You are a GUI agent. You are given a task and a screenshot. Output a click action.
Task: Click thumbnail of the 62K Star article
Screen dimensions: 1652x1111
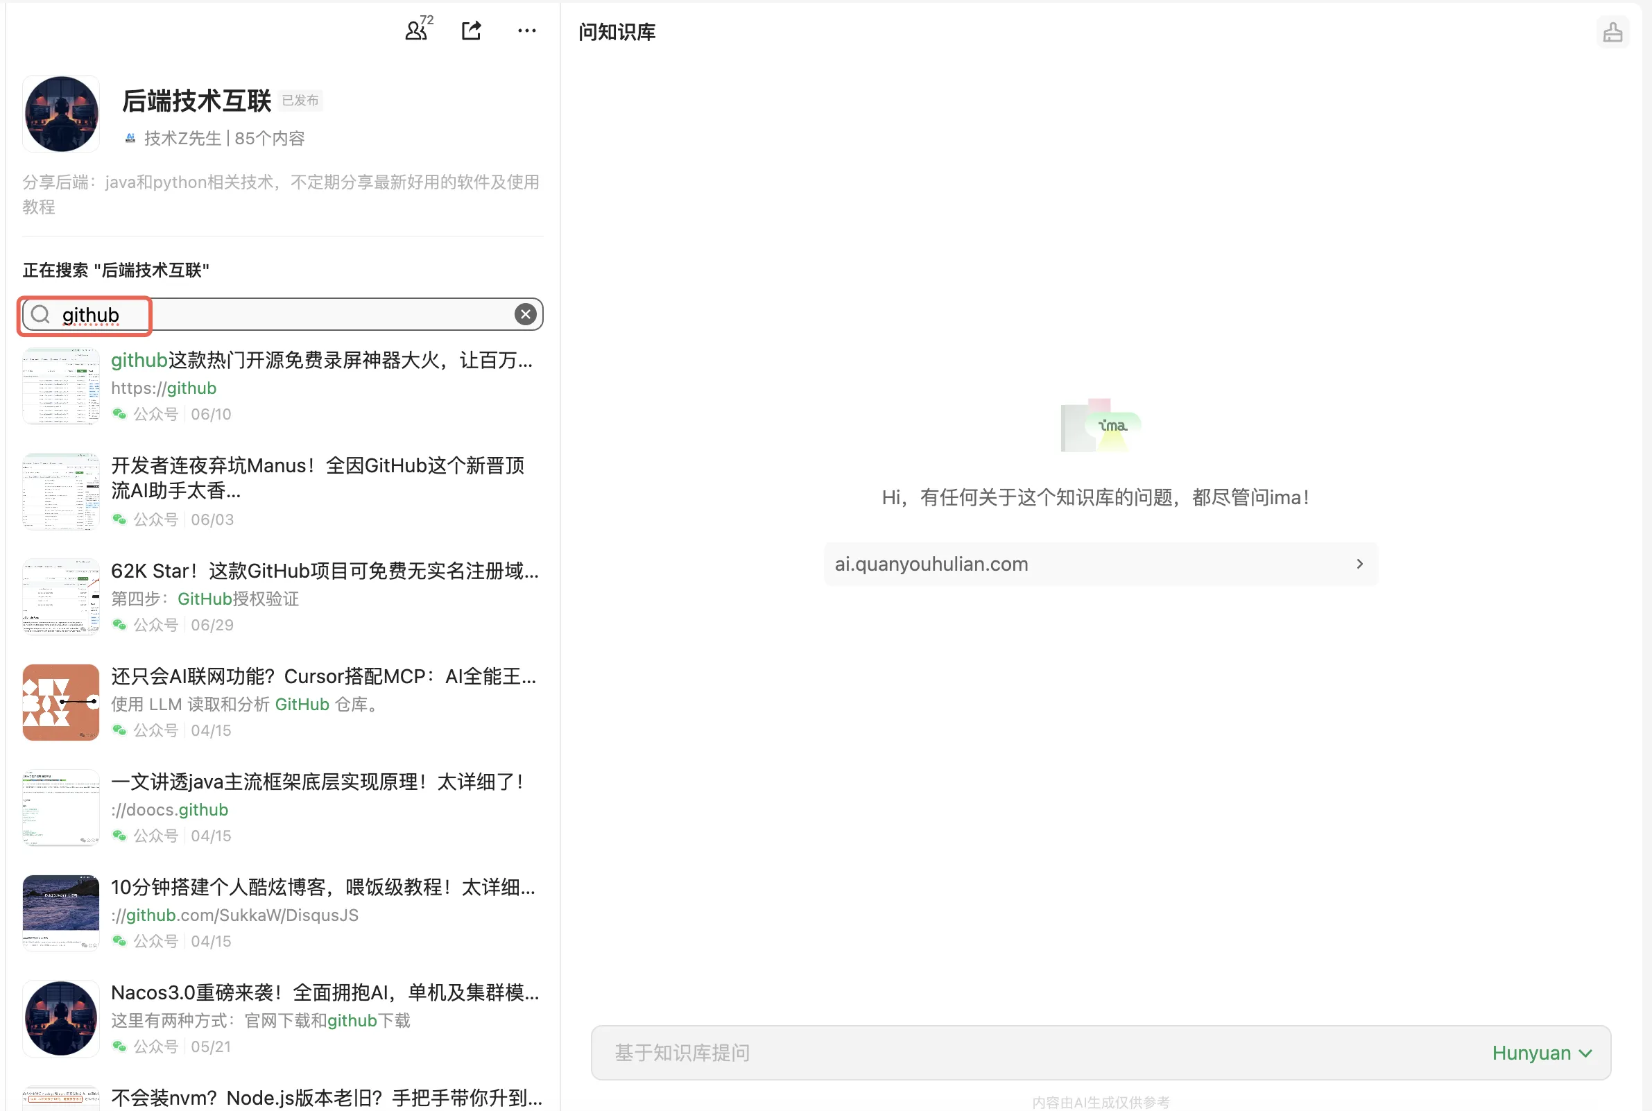click(61, 596)
